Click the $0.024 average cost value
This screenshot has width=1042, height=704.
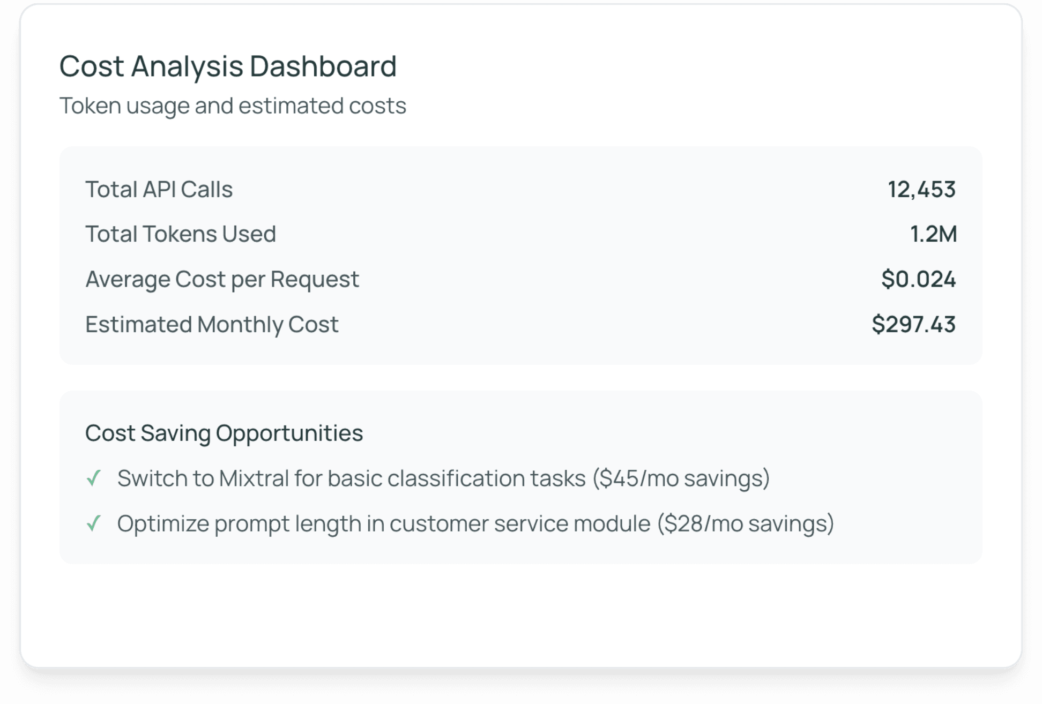pos(918,279)
